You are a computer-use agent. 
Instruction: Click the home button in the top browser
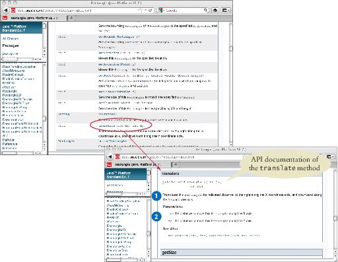point(215,10)
